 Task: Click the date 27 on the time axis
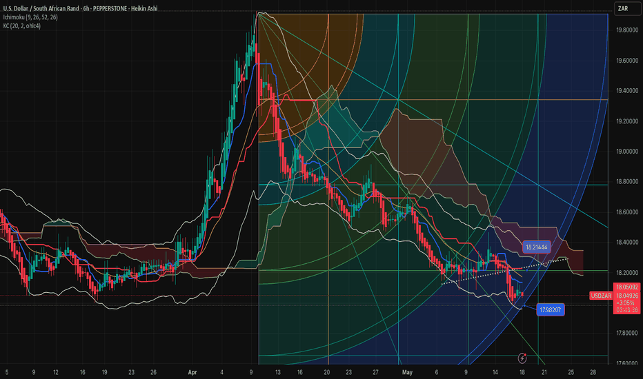click(x=375, y=372)
